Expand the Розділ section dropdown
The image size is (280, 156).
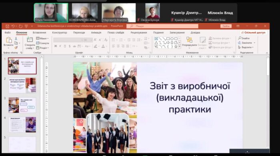42,48
